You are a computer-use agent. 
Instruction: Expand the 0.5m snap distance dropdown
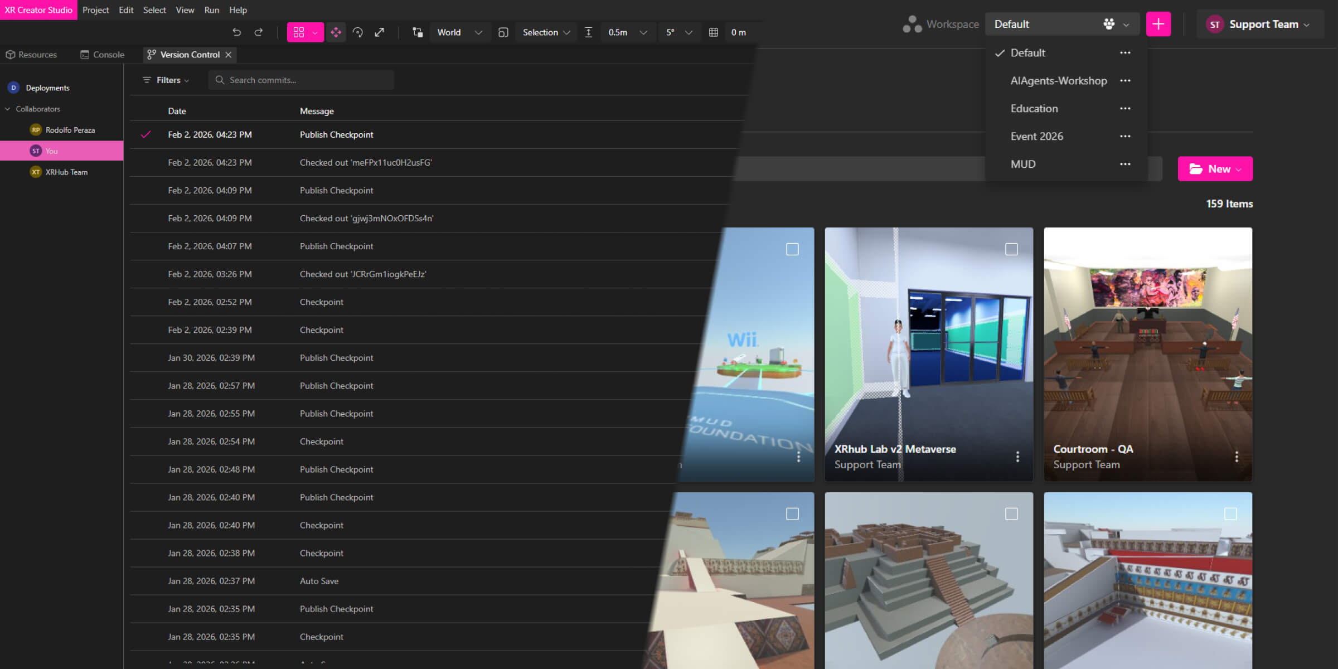tap(628, 32)
